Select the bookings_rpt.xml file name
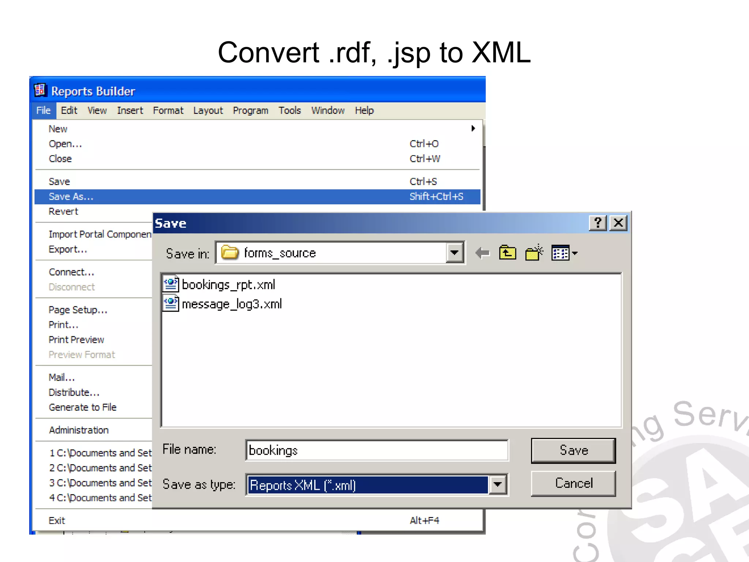 click(228, 285)
